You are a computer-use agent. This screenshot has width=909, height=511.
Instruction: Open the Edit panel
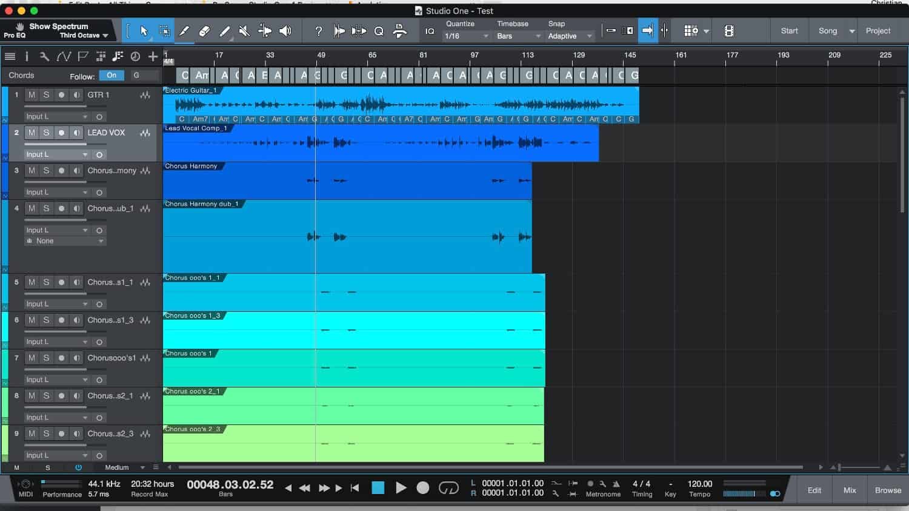(x=814, y=490)
